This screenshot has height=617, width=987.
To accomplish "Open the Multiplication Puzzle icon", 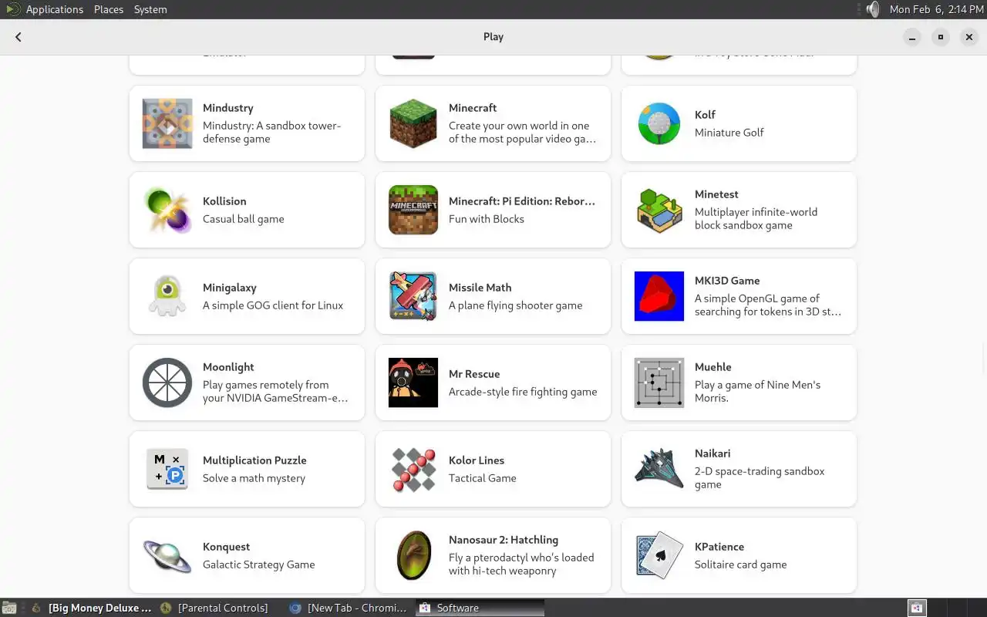I will 167,469.
